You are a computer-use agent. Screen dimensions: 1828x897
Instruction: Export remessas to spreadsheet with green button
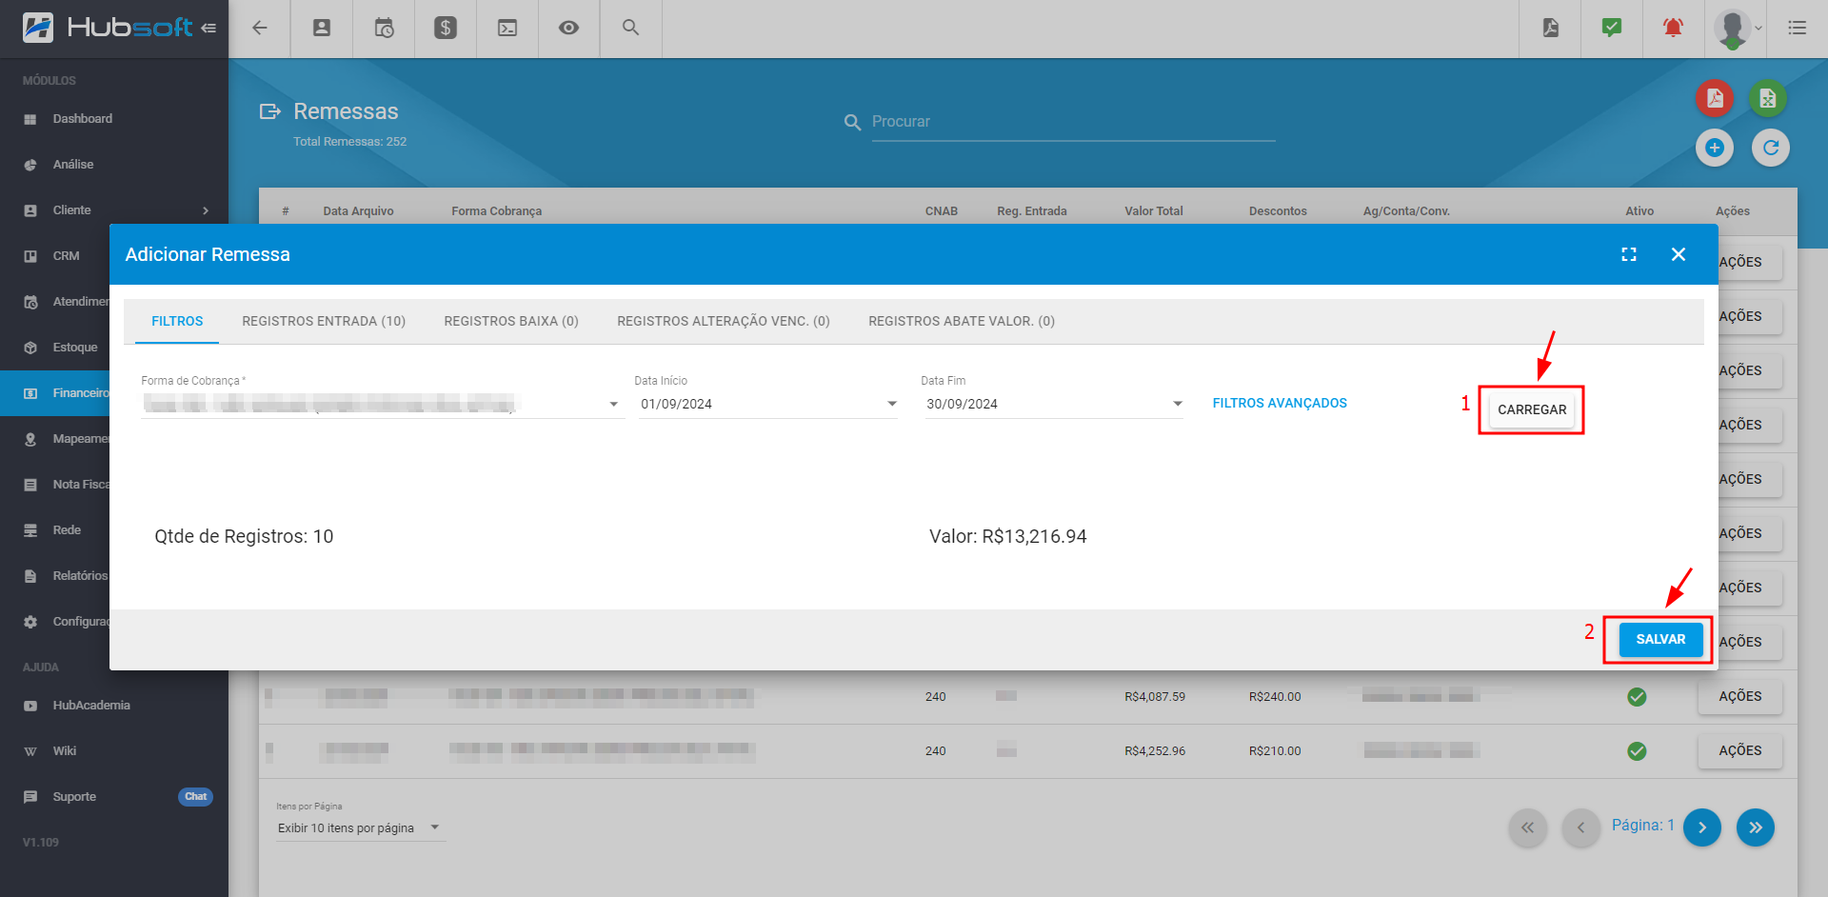point(1768,98)
